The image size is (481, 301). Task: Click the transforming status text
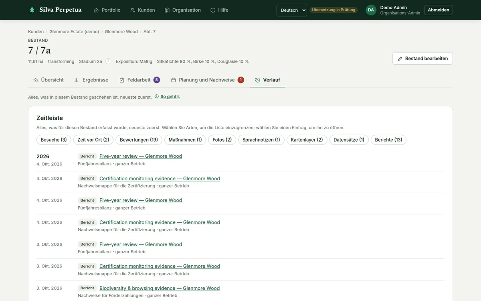[61, 61]
